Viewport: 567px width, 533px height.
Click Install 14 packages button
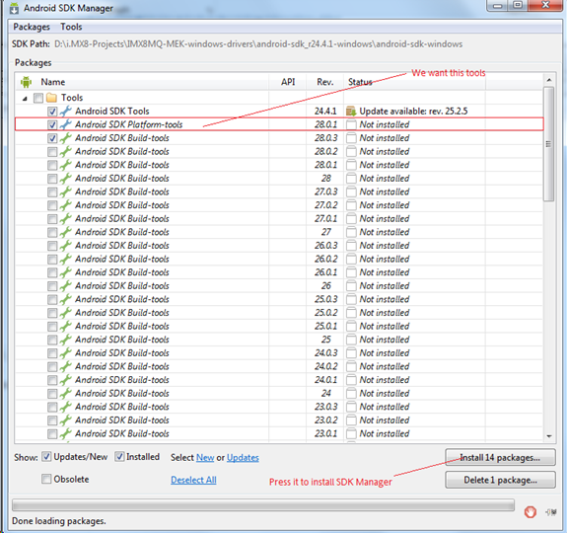point(500,457)
